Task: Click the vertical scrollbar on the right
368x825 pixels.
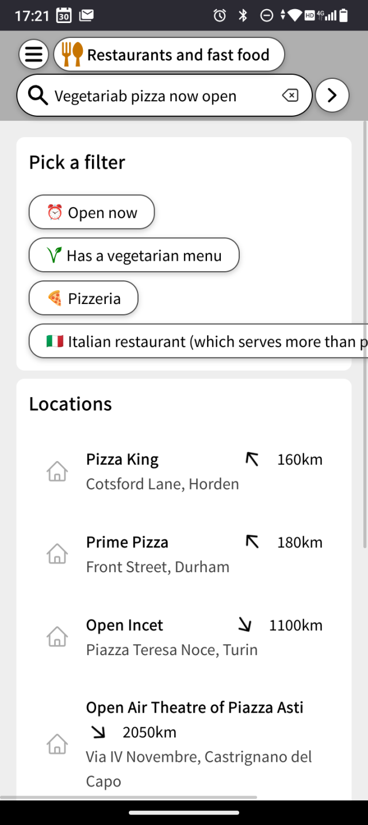Action: pyautogui.click(x=365, y=334)
